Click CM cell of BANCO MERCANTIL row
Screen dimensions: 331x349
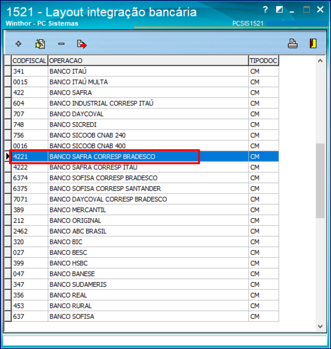[x=264, y=210]
